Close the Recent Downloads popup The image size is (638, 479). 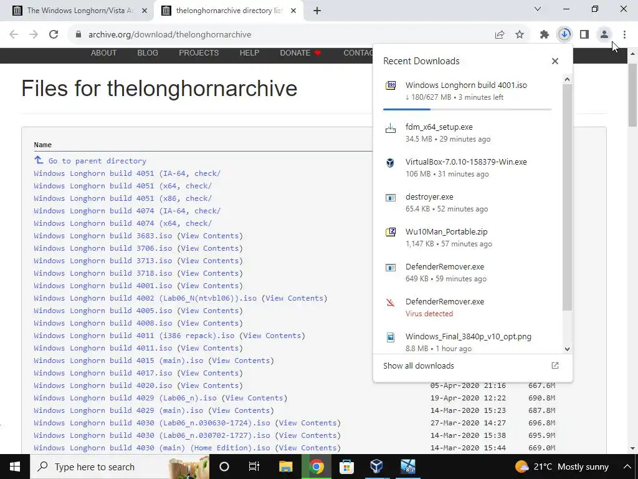point(555,61)
